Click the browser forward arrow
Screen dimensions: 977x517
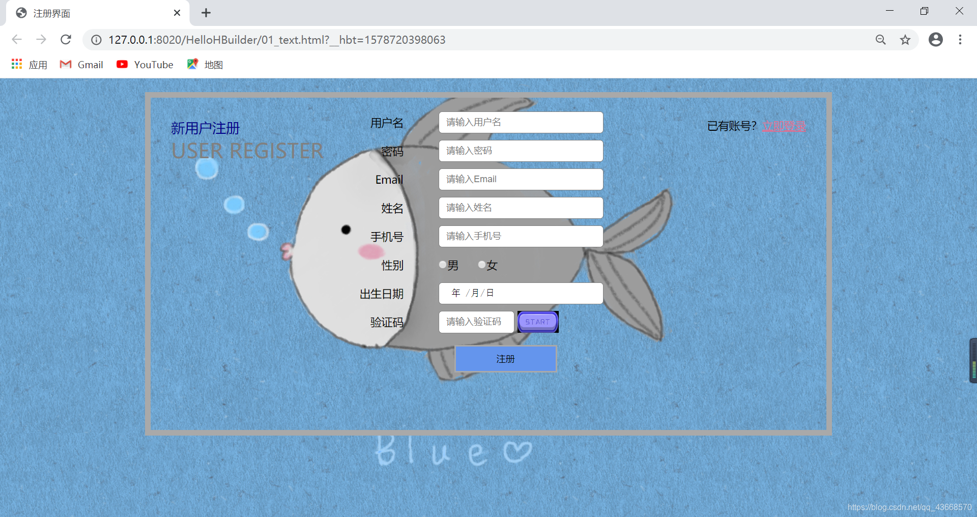tap(41, 40)
